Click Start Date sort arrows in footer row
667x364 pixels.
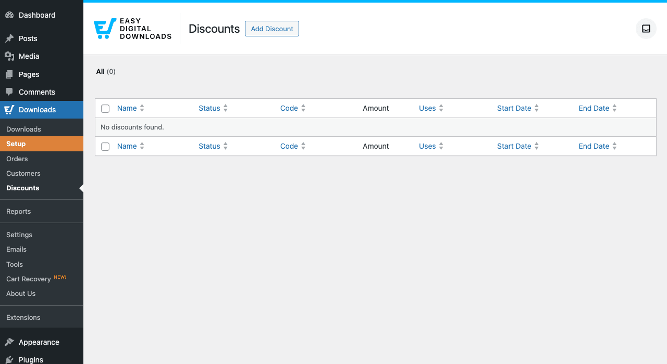coord(536,146)
